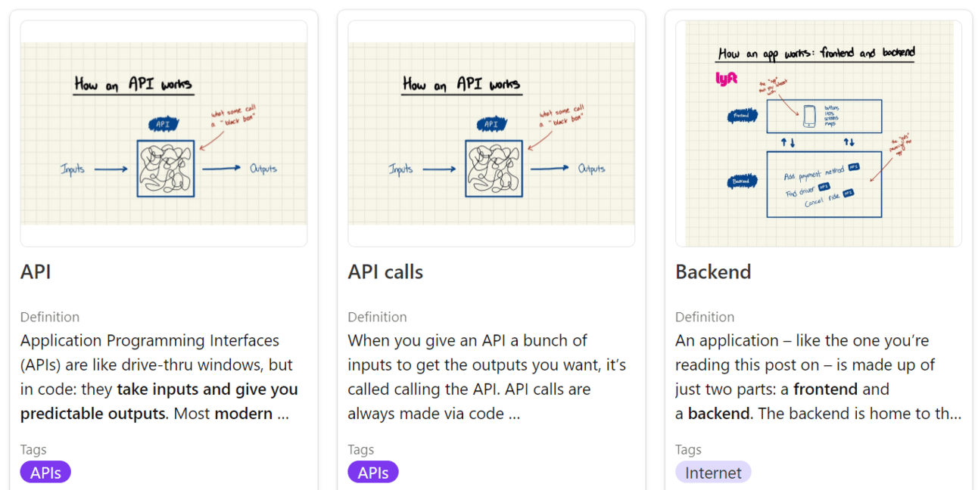Click the Backend definition paragraph

pos(818,377)
